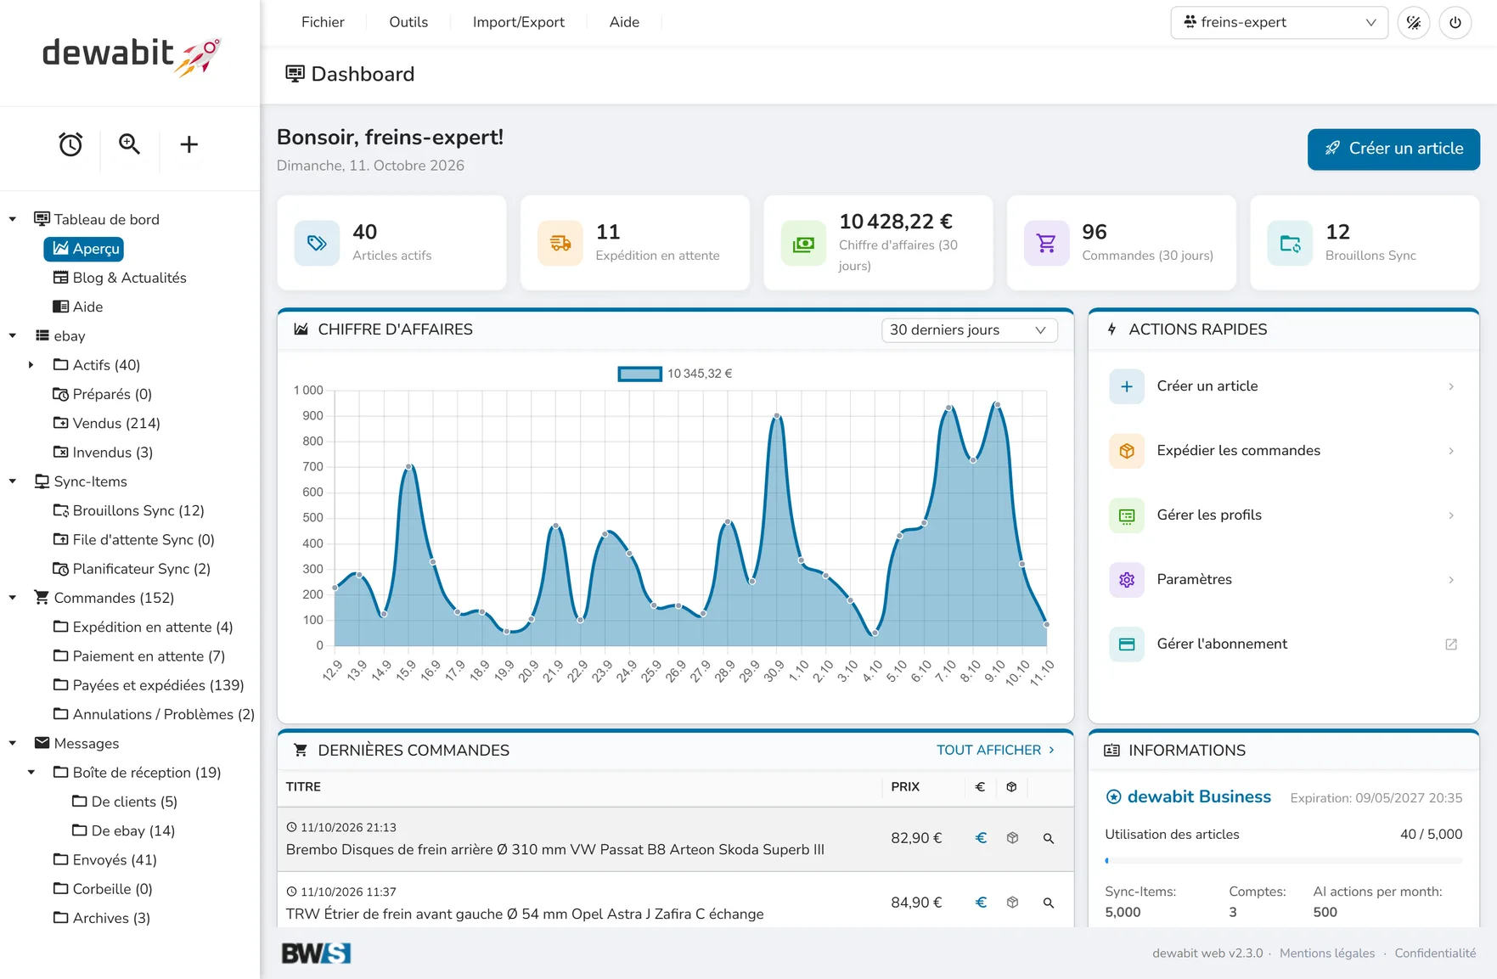1497x979 pixels.
Task: Click magnifier icon for Brembo Disques order
Action: tap(1049, 838)
